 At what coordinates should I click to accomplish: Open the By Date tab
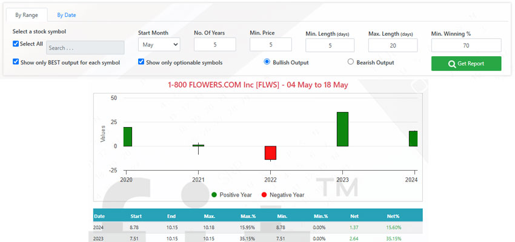(x=67, y=15)
